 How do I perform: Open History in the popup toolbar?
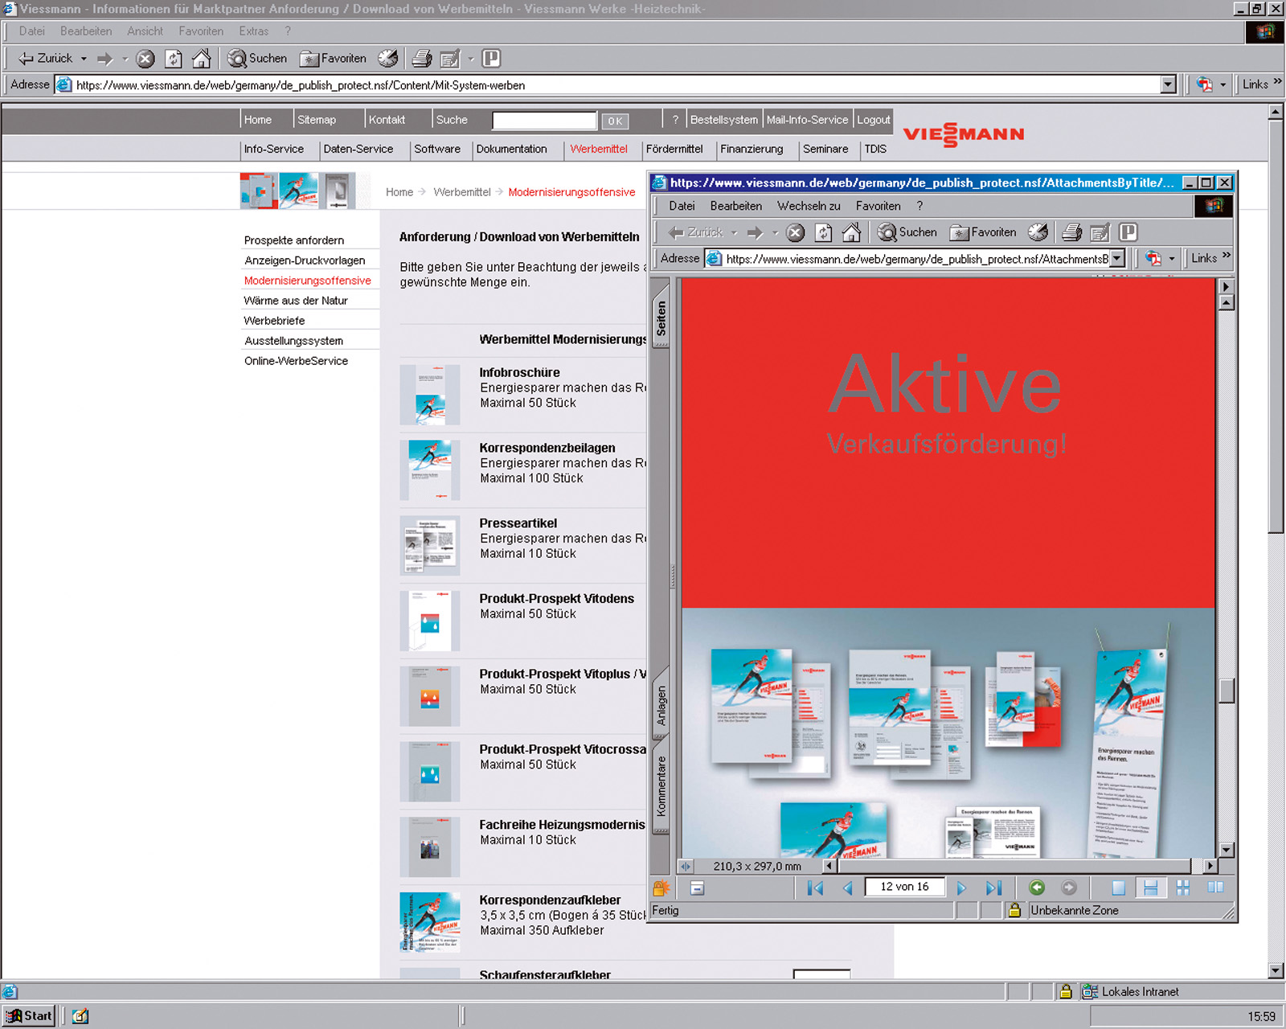(x=1038, y=232)
